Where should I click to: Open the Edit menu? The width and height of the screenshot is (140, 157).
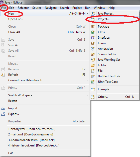pyautogui.click(x=12, y=8)
